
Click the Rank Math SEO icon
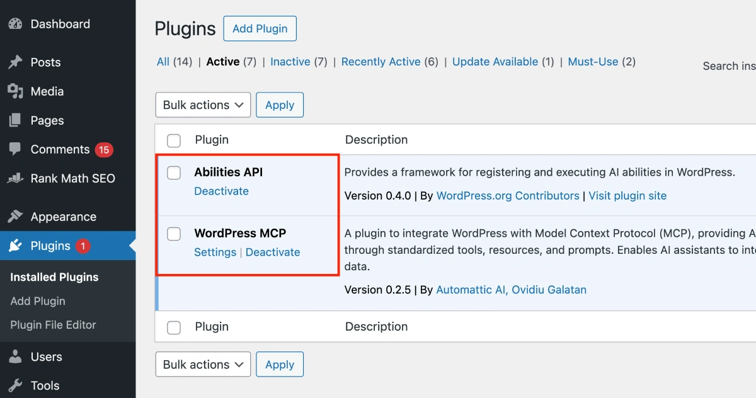(x=15, y=178)
